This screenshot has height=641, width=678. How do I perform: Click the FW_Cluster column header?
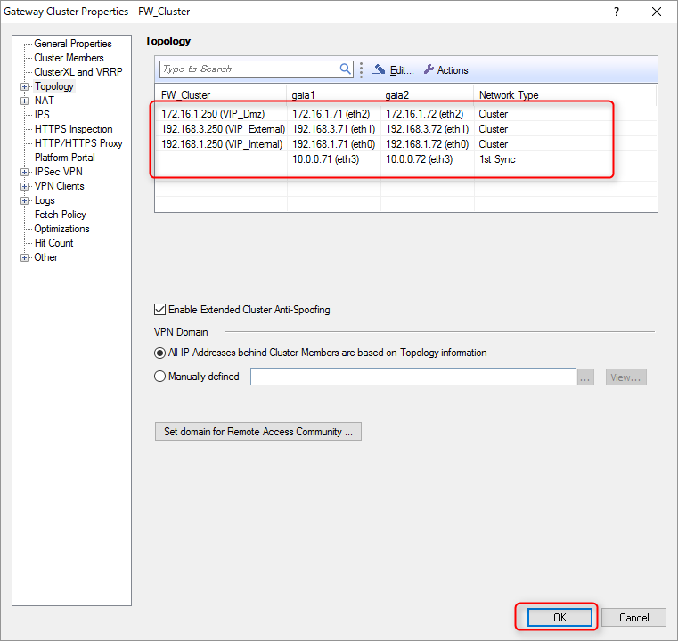(x=221, y=95)
